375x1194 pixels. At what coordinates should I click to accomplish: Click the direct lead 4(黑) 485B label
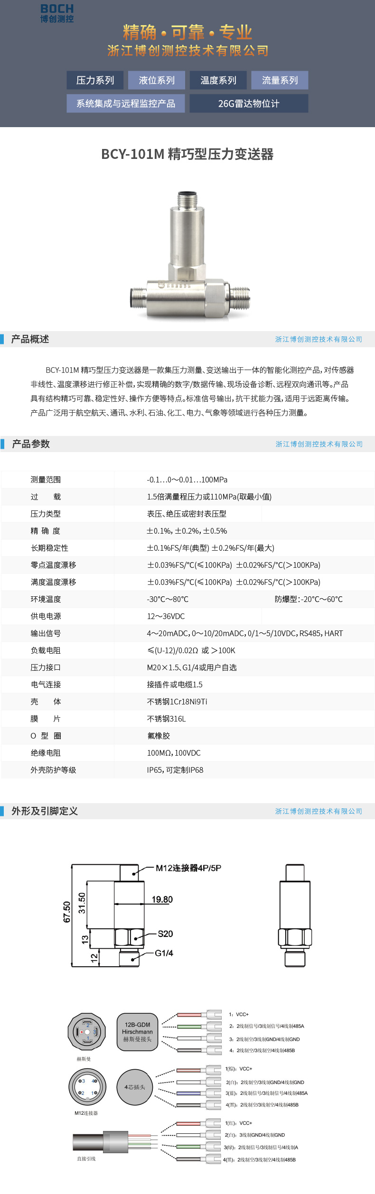[x=260, y=1159]
